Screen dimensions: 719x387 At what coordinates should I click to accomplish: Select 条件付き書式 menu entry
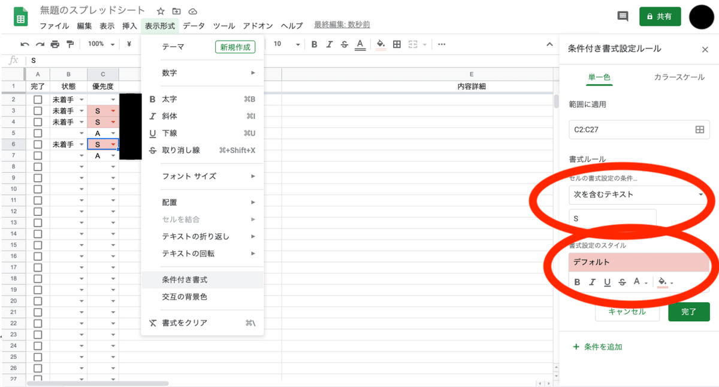click(x=202, y=279)
